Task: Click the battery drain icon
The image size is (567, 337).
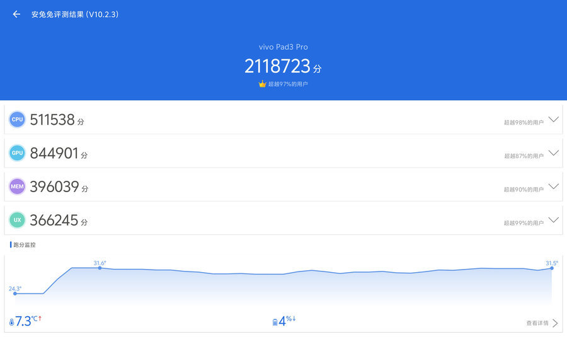Action: 275,322
